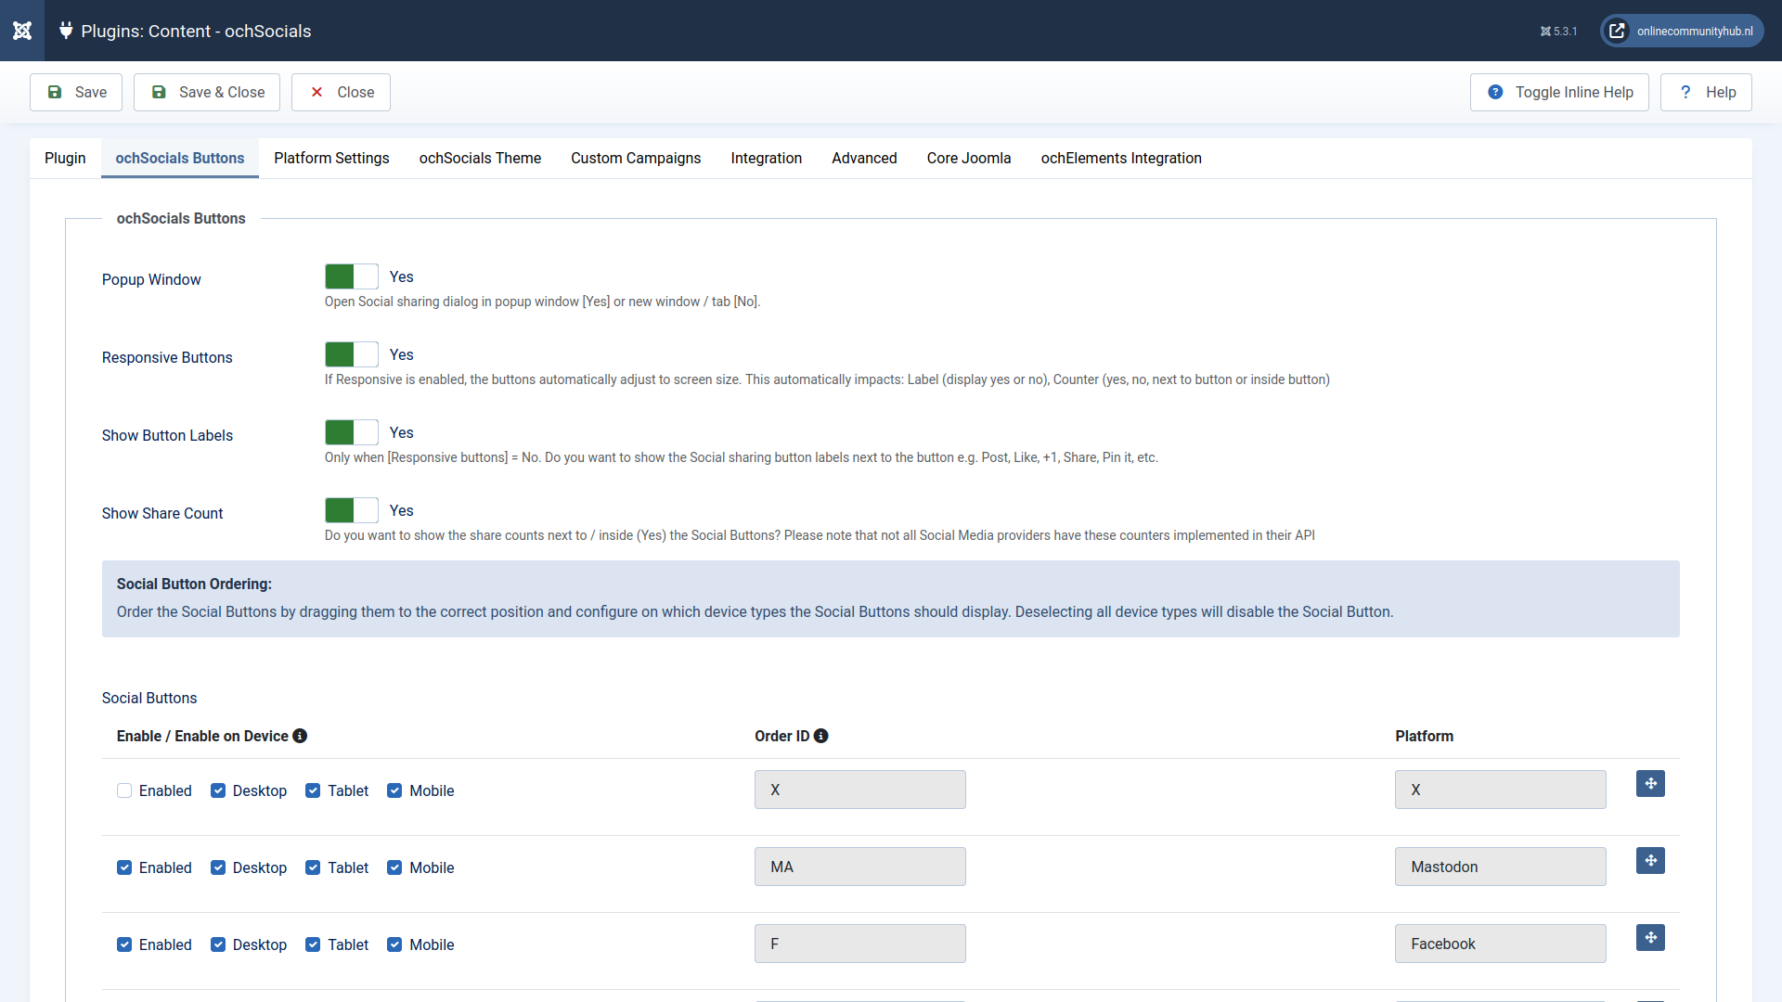
Task: Uncheck Tablet checkbox in Mastodon row
Action: 313,867
